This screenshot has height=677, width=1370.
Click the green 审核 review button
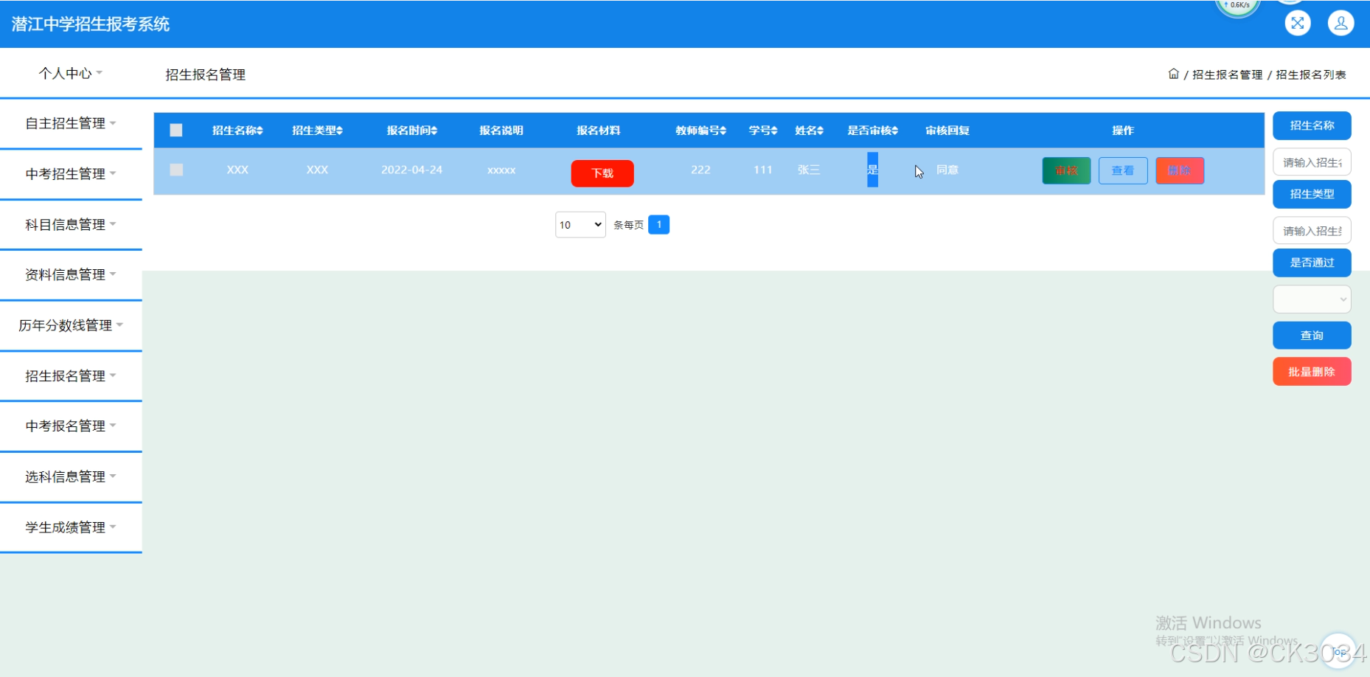click(x=1065, y=170)
